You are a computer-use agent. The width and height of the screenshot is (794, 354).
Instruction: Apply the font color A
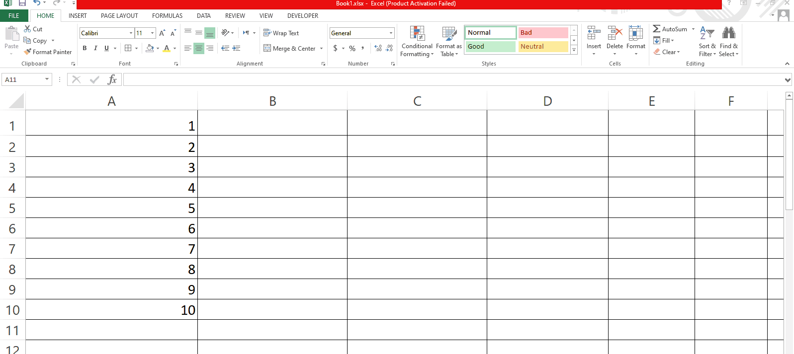click(167, 48)
